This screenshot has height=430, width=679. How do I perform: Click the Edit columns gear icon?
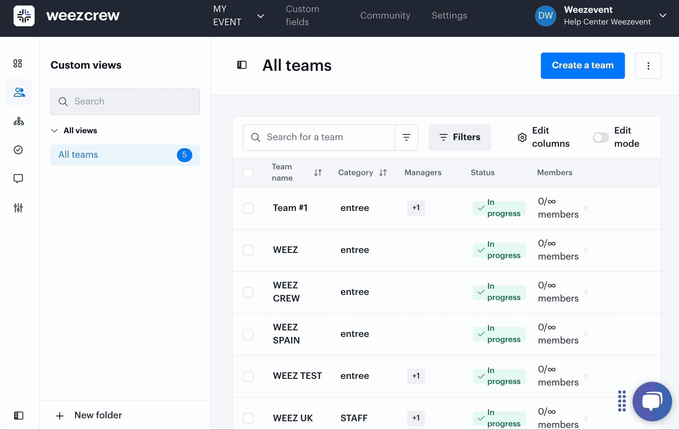click(x=522, y=137)
